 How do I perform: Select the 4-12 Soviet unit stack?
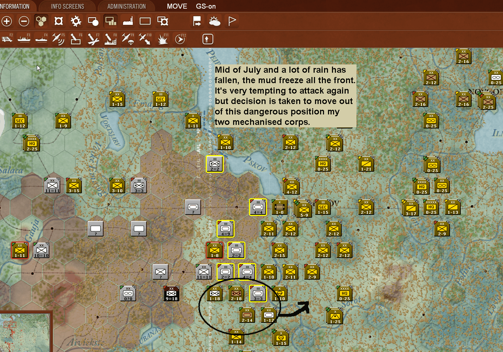coord(292,186)
